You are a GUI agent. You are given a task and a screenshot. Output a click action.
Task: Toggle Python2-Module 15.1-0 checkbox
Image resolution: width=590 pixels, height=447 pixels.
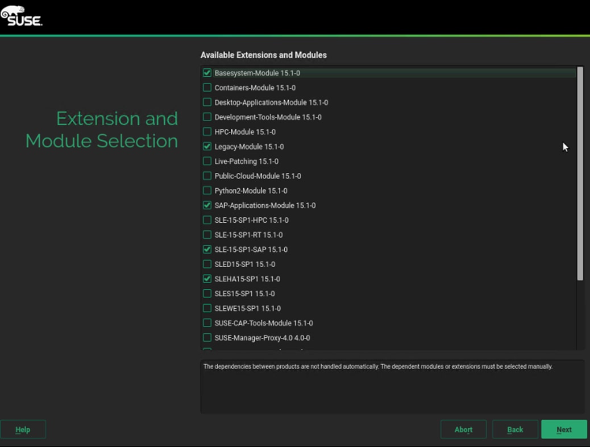[x=207, y=191]
